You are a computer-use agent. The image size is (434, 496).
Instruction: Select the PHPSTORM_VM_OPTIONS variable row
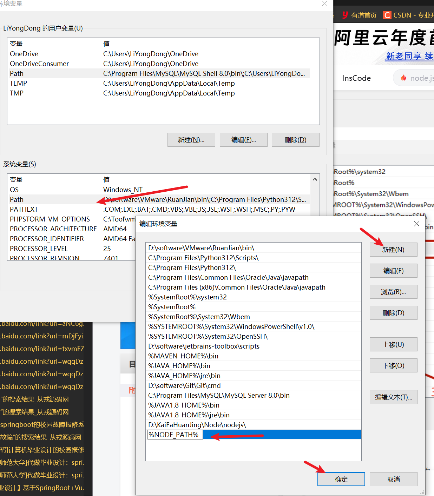(x=72, y=219)
